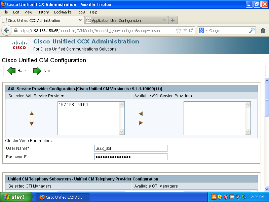269x202 pixels.
Task: Switch to Cisco Unified CCX Administration tab
Action: click(x=42, y=20)
